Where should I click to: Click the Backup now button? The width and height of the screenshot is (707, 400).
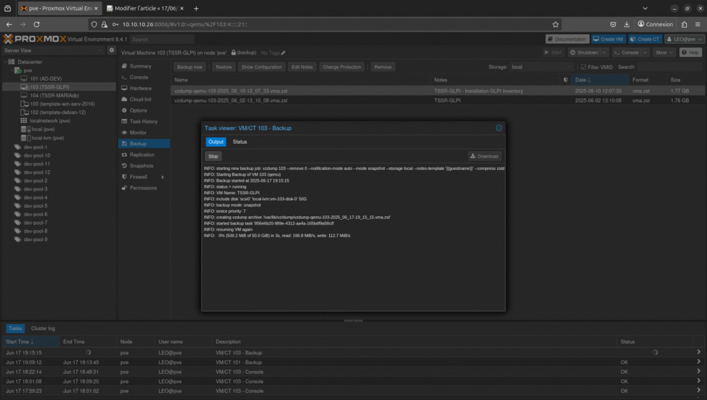coord(189,67)
